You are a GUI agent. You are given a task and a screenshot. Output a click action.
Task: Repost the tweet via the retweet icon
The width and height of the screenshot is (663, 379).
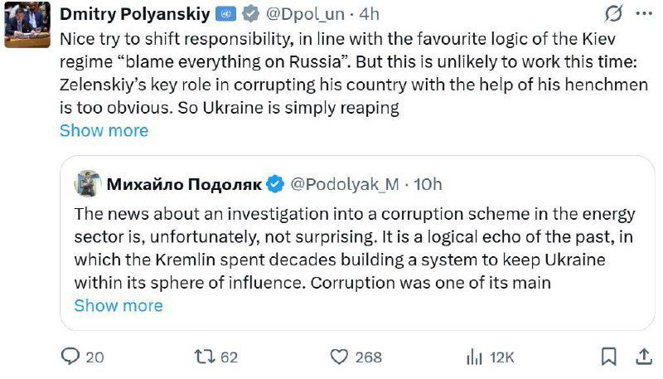pos(204,357)
